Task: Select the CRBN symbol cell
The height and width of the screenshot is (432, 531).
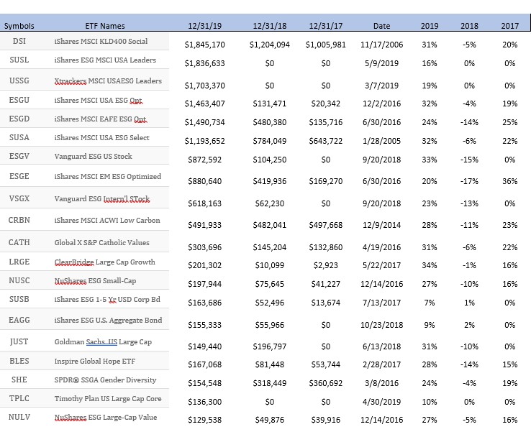Action: click(19, 220)
